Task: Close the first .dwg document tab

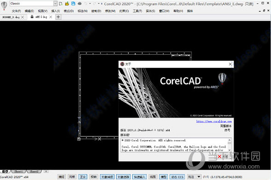Action: [x=23, y=17]
